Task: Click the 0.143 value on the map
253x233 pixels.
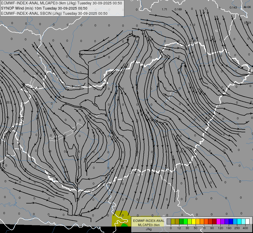Action: tap(233, 8)
